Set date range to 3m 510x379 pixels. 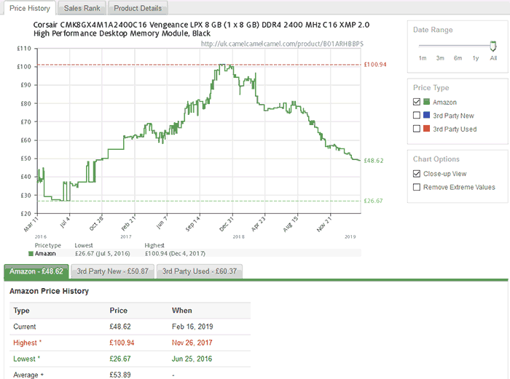click(440, 58)
